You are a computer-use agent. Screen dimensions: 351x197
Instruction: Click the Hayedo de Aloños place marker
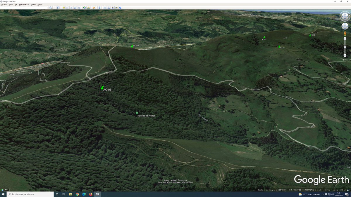coord(137,113)
